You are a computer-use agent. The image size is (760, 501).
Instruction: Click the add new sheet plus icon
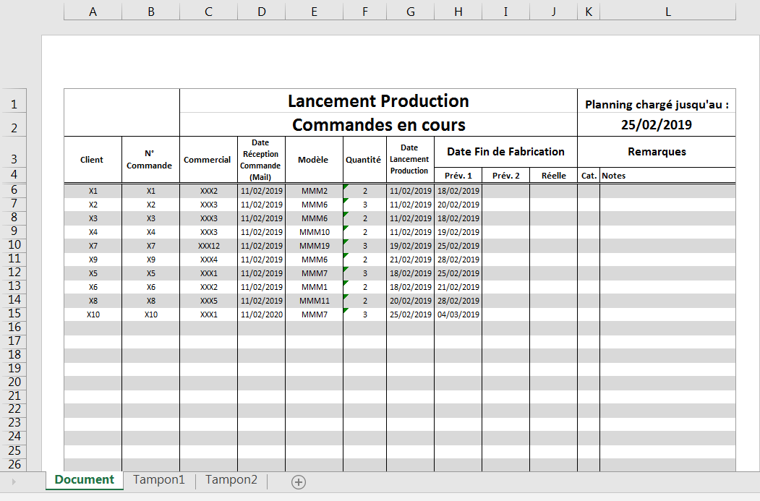click(x=298, y=481)
